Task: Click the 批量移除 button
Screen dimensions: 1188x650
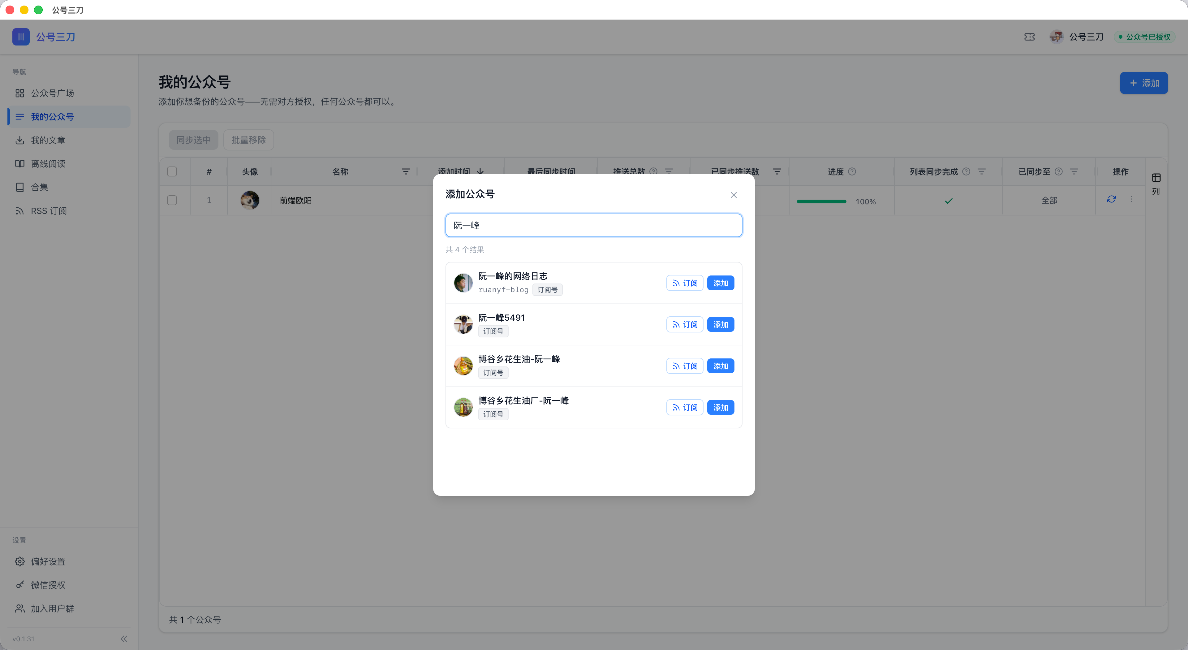Action: pyautogui.click(x=248, y=140)
